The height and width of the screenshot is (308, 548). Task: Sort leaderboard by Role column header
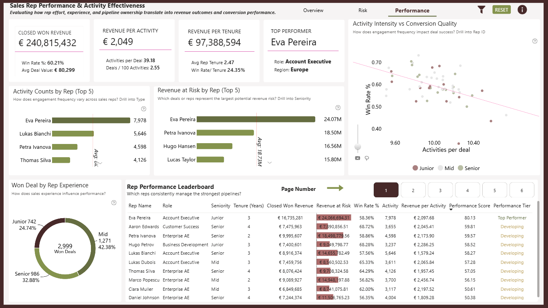[x=167, y=206]
